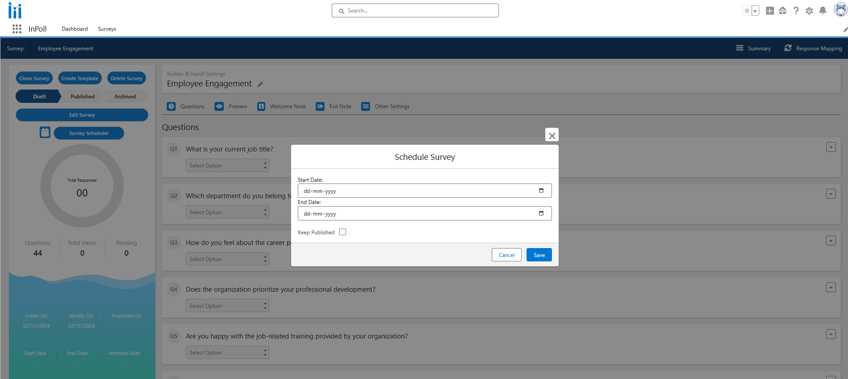The height and width of the screenshot is (379, 848).
Task: Edit survey name with pencil icon
Action: (x=260, y=84)
